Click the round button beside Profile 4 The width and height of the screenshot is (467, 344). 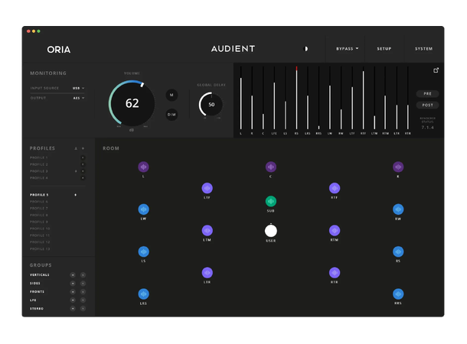tap(83, 178)
